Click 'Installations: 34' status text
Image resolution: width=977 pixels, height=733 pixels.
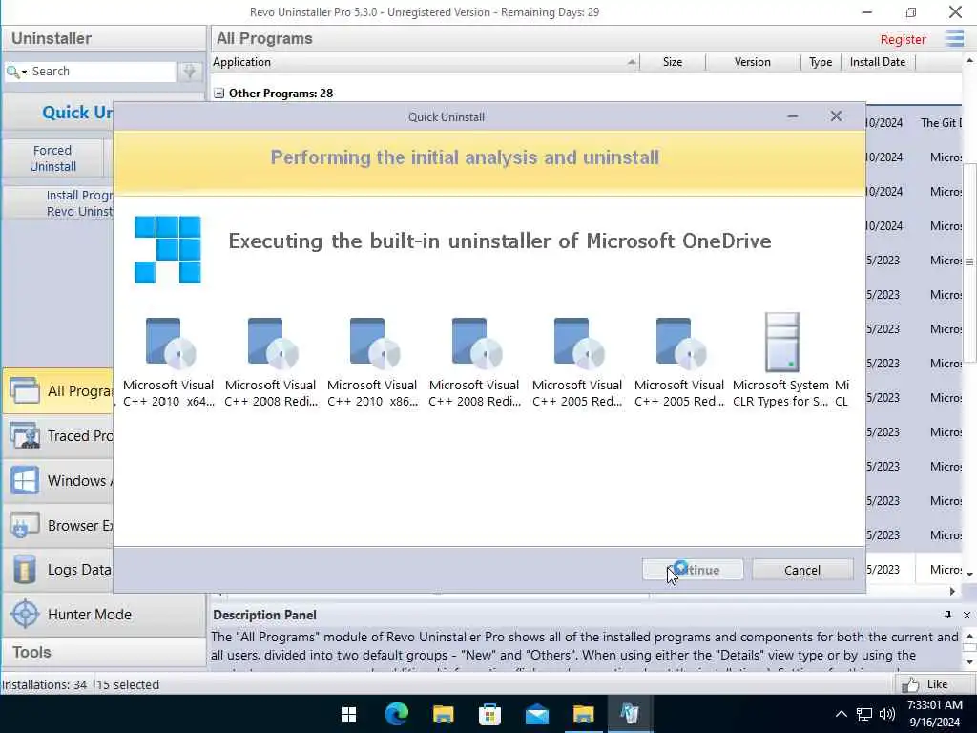pyautogui.click(x=44, y=684)
